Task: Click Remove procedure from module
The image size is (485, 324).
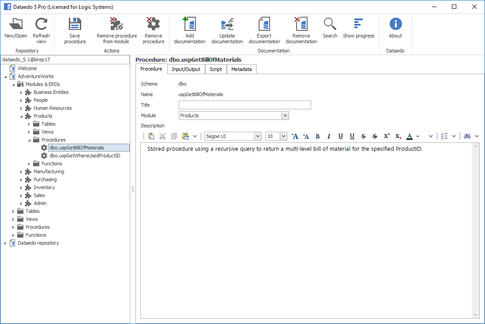Action: click(x=117, y=25)
